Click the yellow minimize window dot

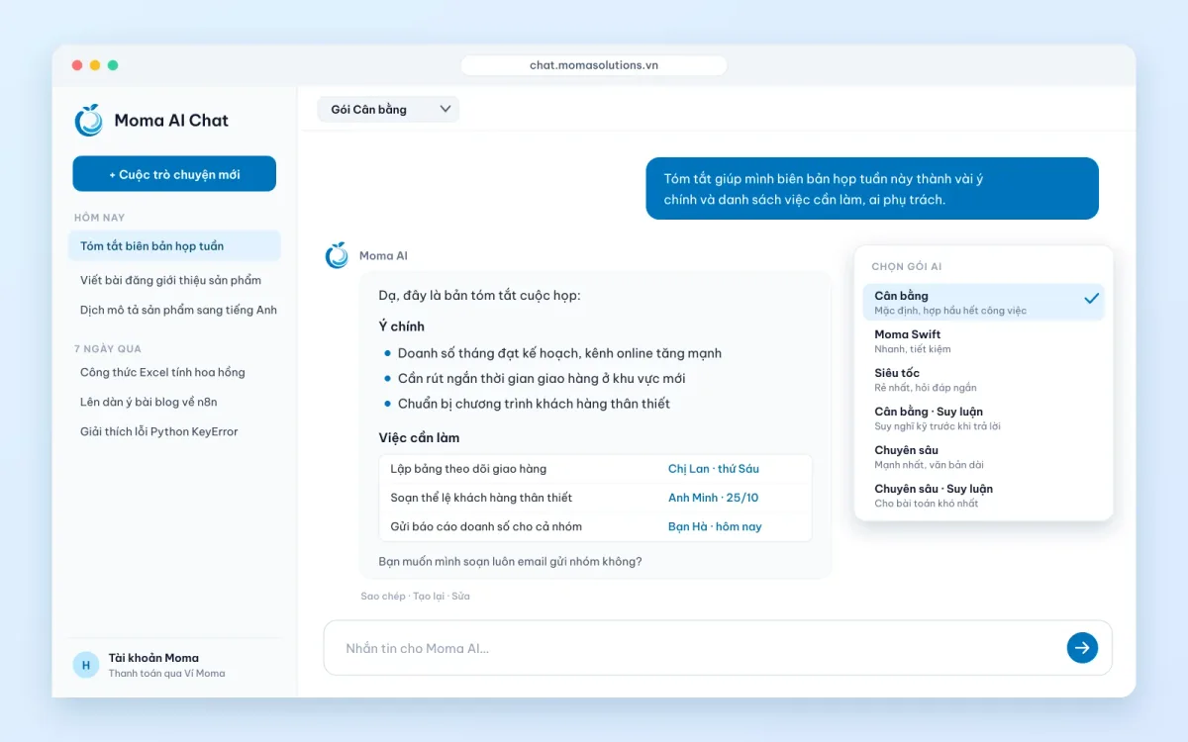pyautogui.click(x=95, y=65)
